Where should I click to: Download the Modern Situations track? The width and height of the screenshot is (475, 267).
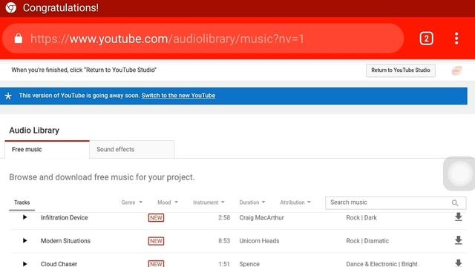459,240
